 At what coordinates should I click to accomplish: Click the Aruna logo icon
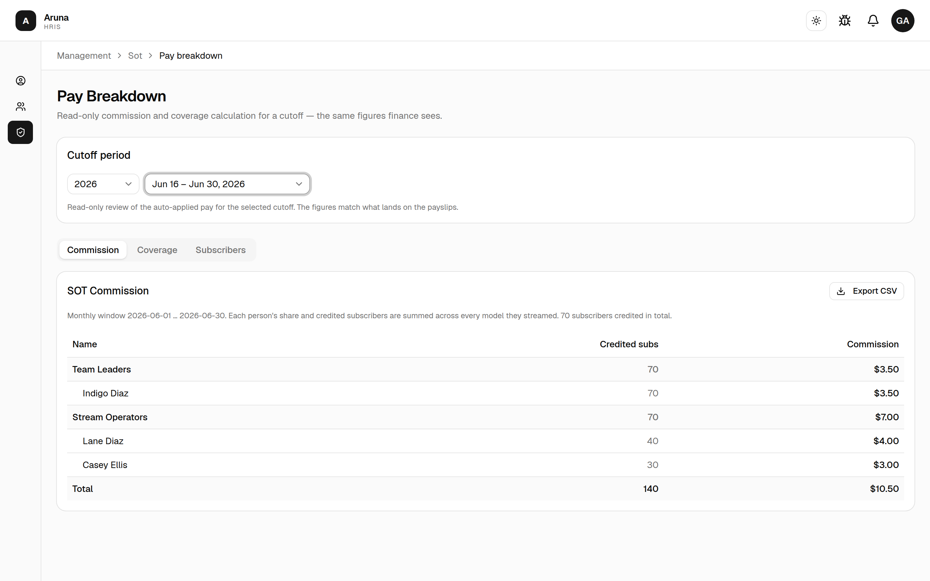26,21
